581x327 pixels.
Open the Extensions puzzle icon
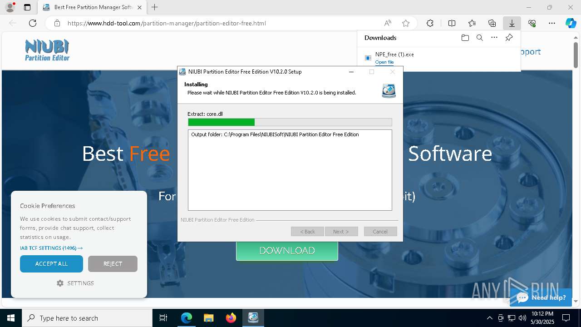click(x=430, y=23)
